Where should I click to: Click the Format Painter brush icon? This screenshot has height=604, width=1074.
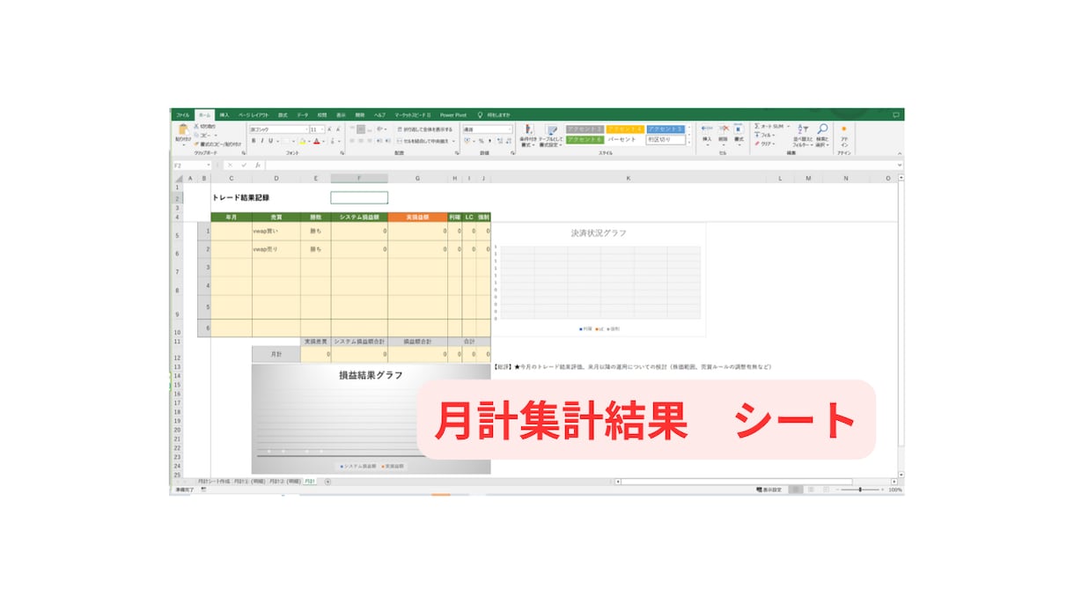click(x=195, y=144)
